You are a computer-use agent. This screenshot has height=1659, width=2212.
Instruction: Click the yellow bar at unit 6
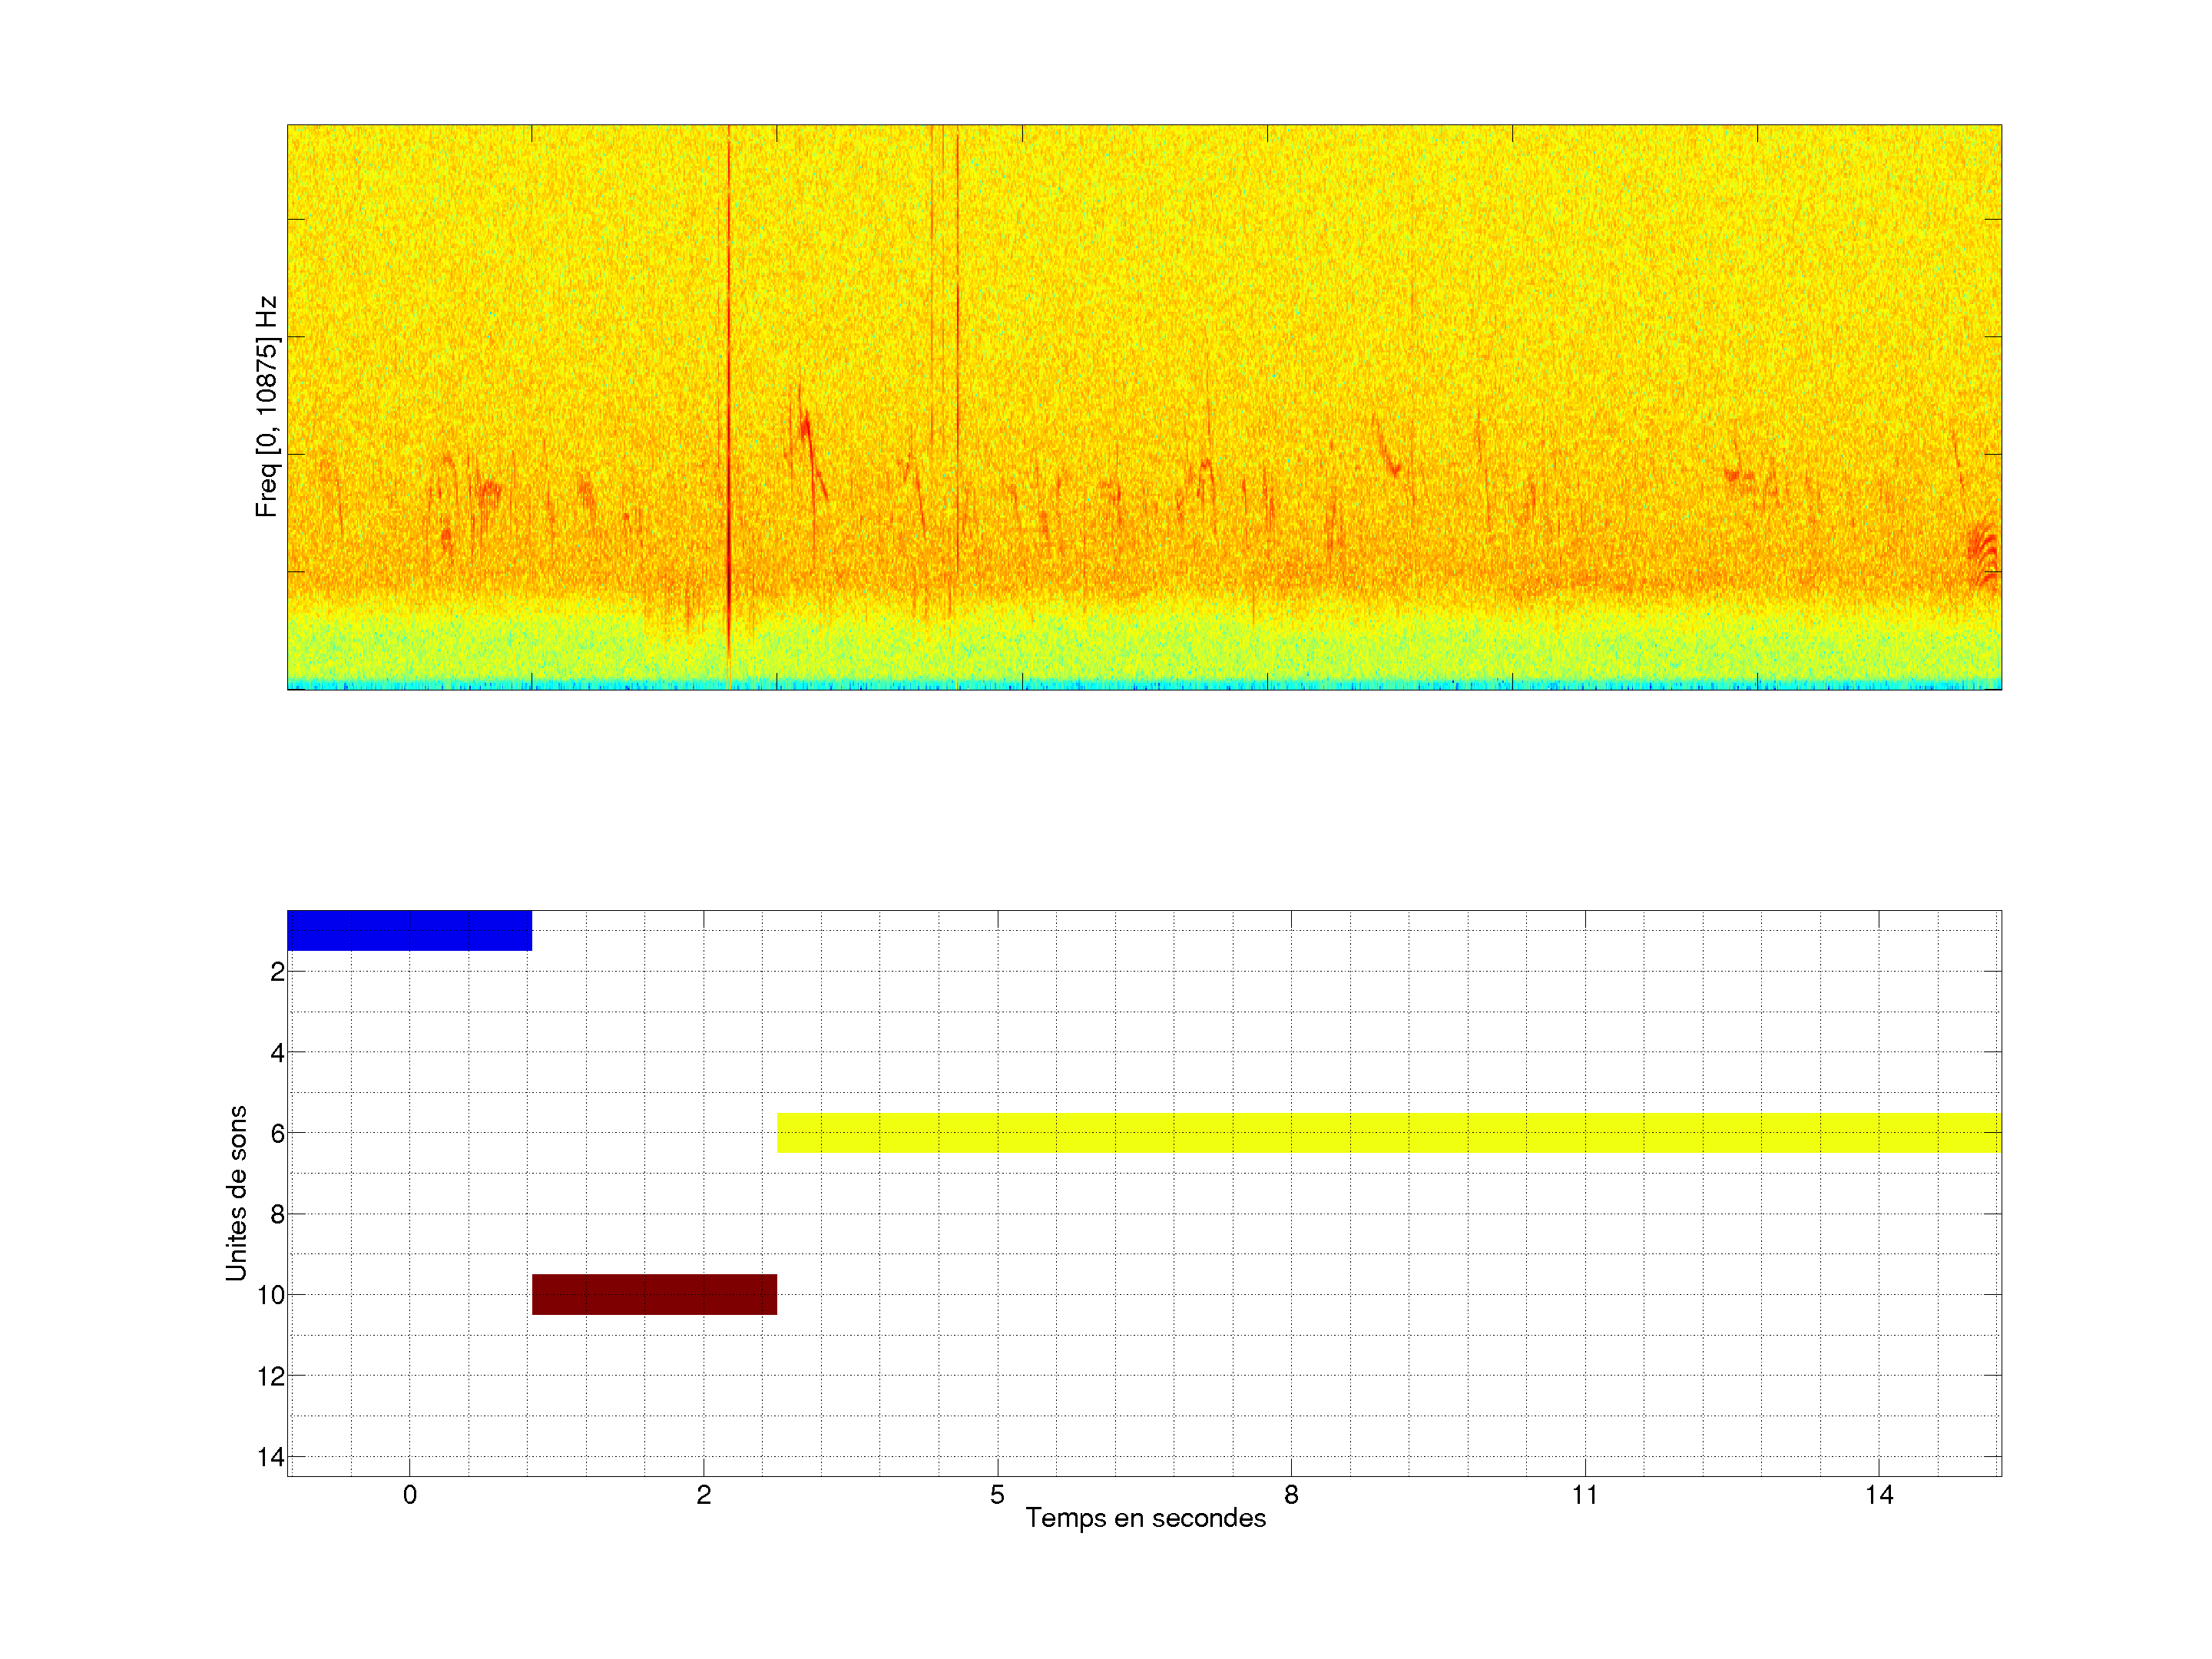[x=1388, y=1132]
